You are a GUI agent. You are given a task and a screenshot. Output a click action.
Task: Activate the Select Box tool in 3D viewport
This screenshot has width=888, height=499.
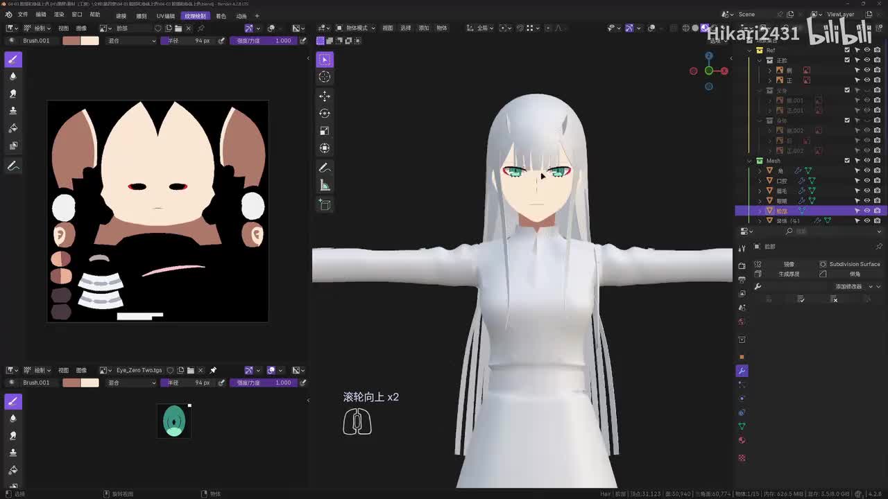(324, 60)
